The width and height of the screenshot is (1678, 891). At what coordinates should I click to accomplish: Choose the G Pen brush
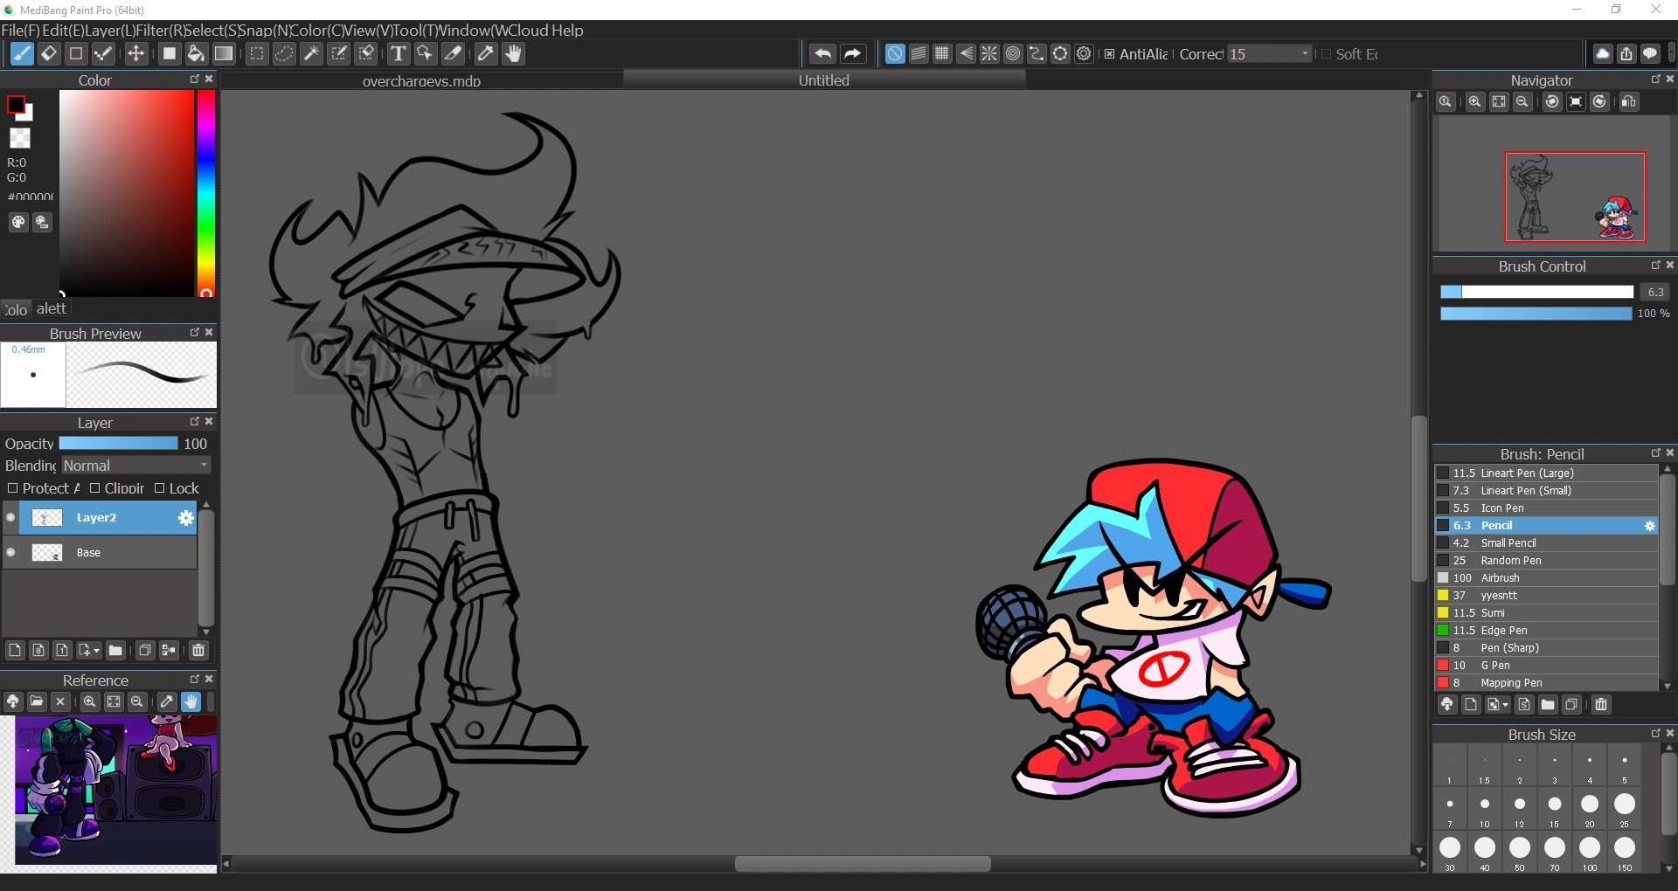point(1495,666)
